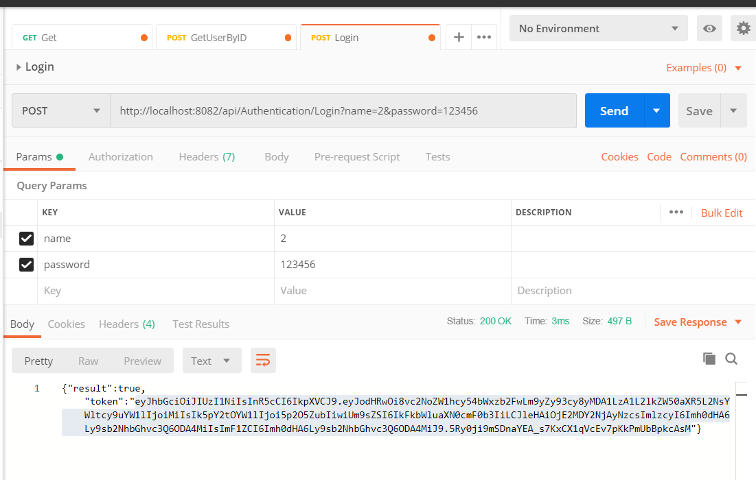Copy response body to clipboard icon
The image size is (756, 480).
click(x=709, y=359)
